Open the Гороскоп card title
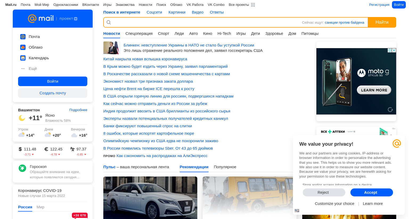Viewport: 409px width, 219px height. (38, 167)
